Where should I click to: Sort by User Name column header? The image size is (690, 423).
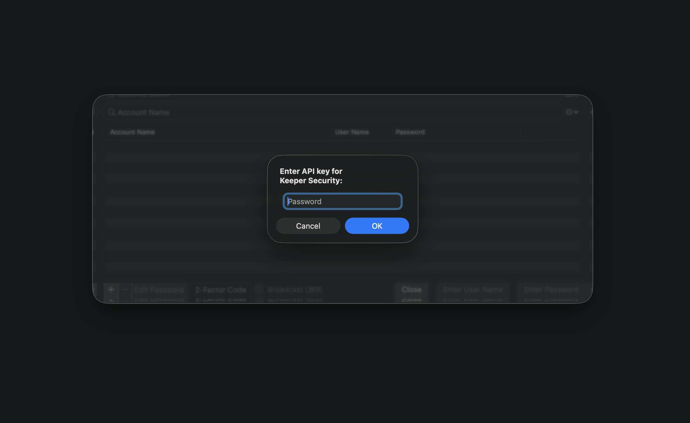point(352,132)
